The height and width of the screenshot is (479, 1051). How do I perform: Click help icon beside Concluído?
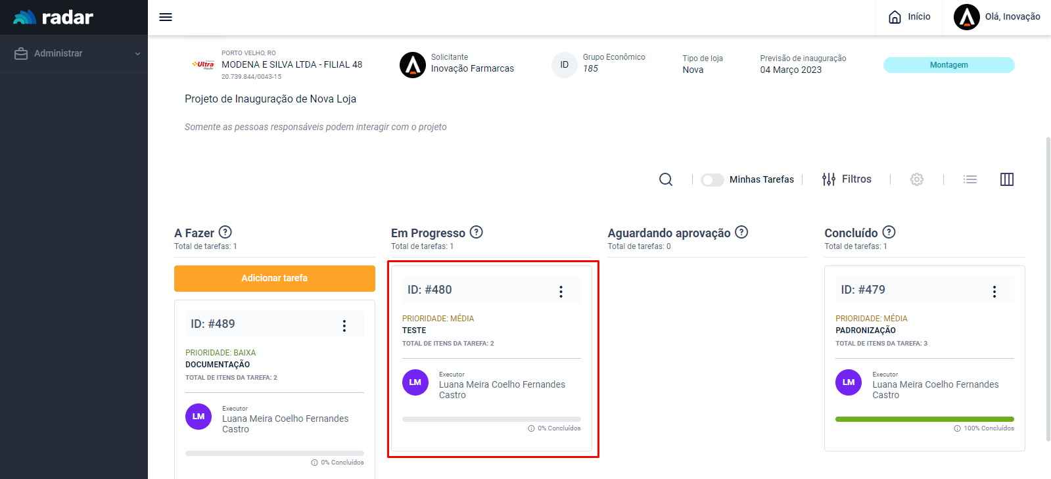tap(889, 232)
